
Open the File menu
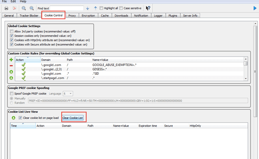[4, 1]
